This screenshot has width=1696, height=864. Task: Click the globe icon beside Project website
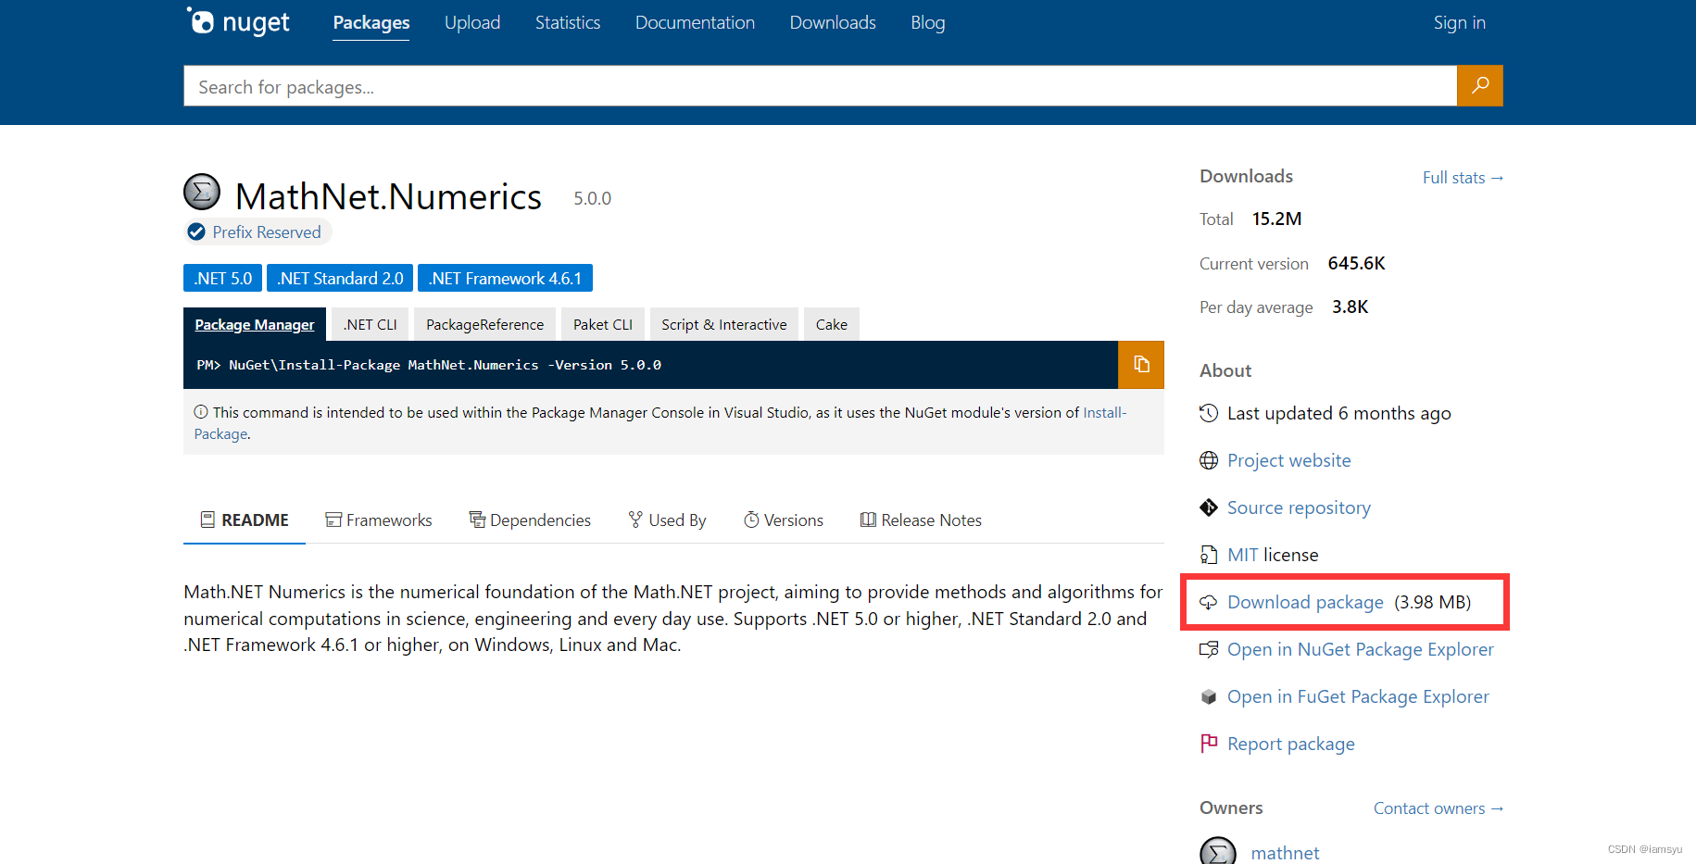click(x=1209, y=460)
